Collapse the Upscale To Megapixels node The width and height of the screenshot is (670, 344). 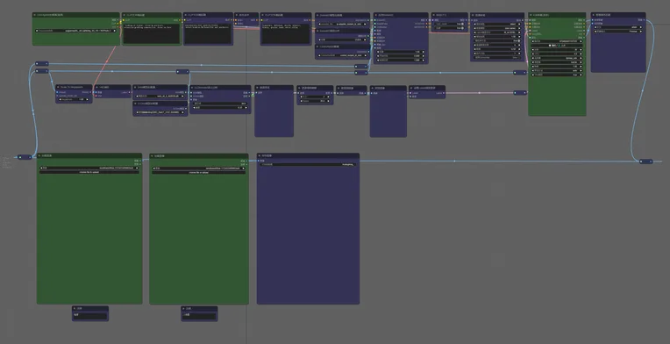coord(59,87)
